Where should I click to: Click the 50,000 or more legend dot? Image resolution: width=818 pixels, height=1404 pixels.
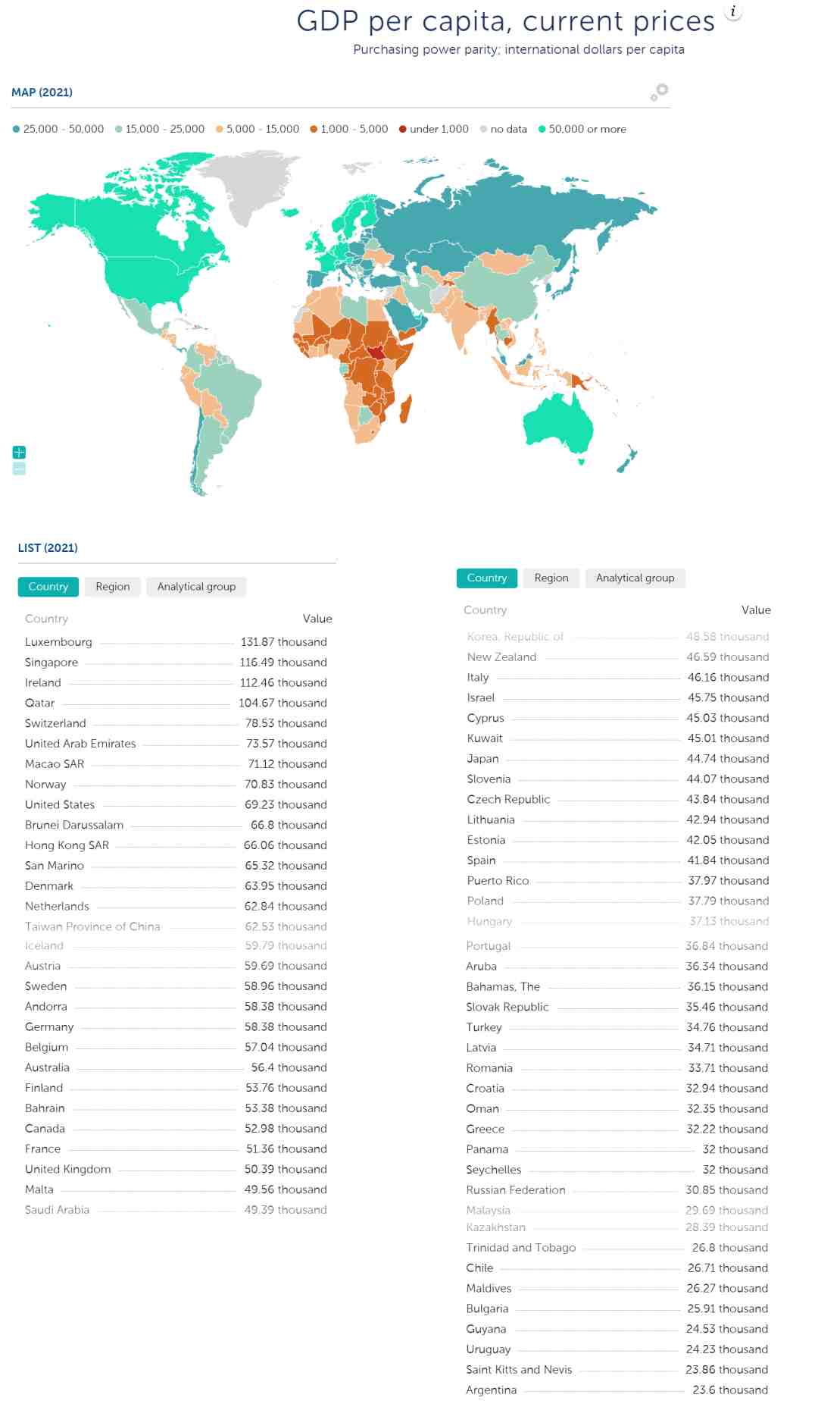coord(542,129)
